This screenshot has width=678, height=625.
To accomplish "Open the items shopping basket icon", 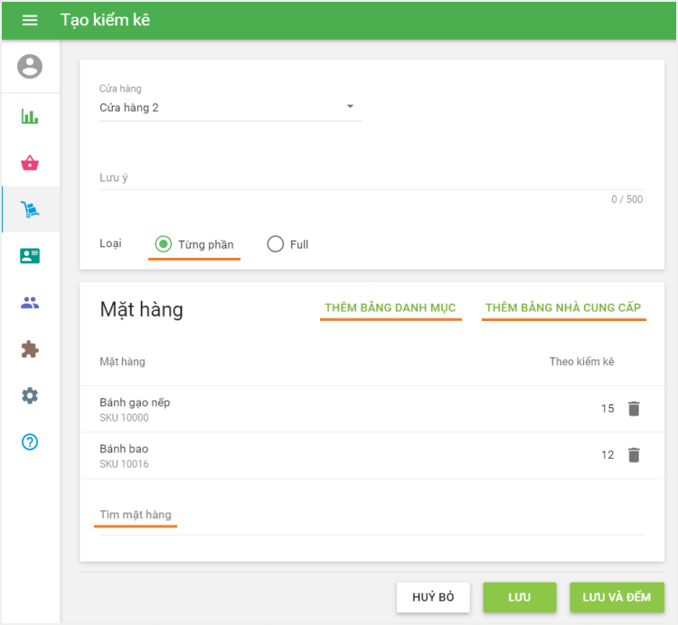I will pos(30,164).
